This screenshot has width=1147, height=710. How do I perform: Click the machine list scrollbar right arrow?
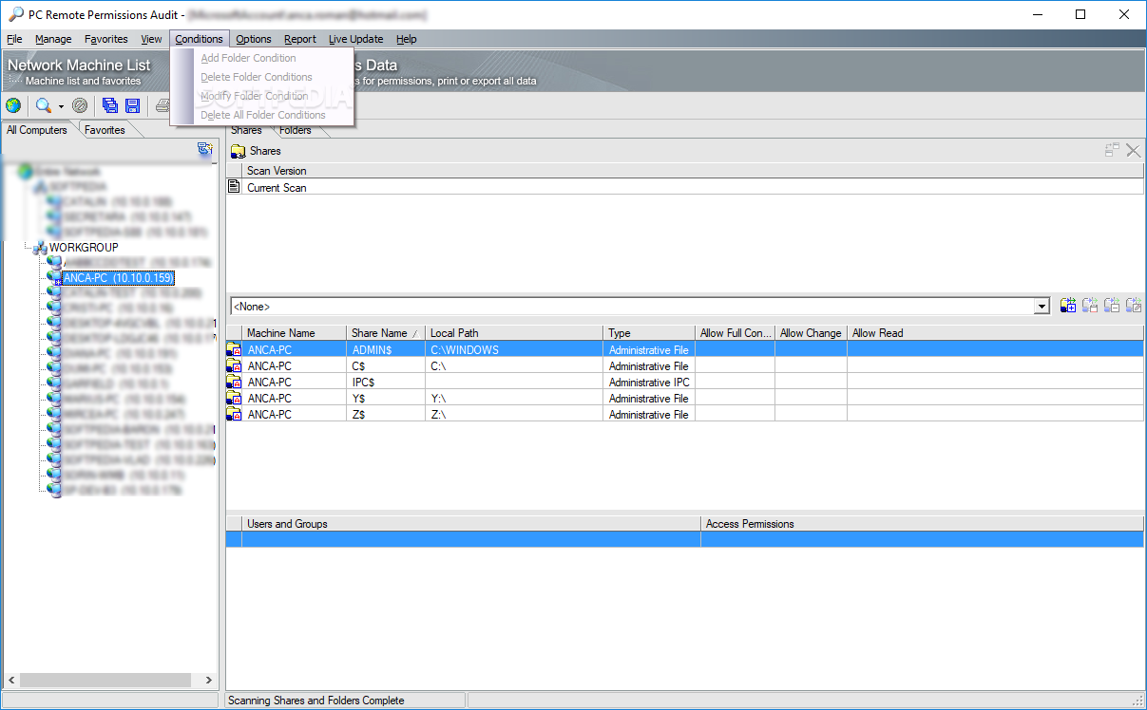[x=210, y=681]
